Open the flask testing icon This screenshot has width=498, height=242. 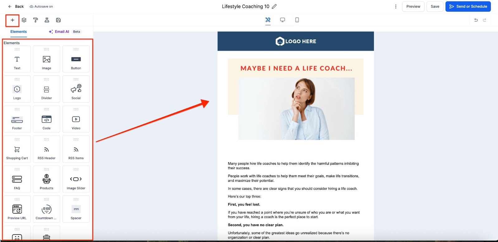point(47,20)
